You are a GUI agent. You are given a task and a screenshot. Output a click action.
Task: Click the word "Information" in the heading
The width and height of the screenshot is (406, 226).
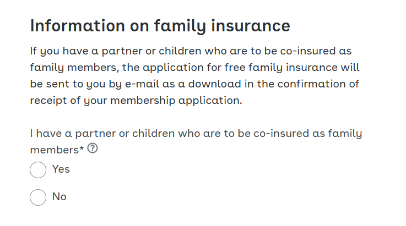(78, 25)
